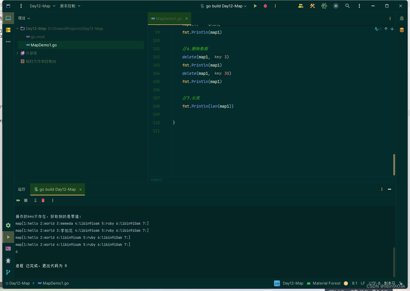
Task: Click the DM Day12-Map status bar widget
Action: click(289, 283)
